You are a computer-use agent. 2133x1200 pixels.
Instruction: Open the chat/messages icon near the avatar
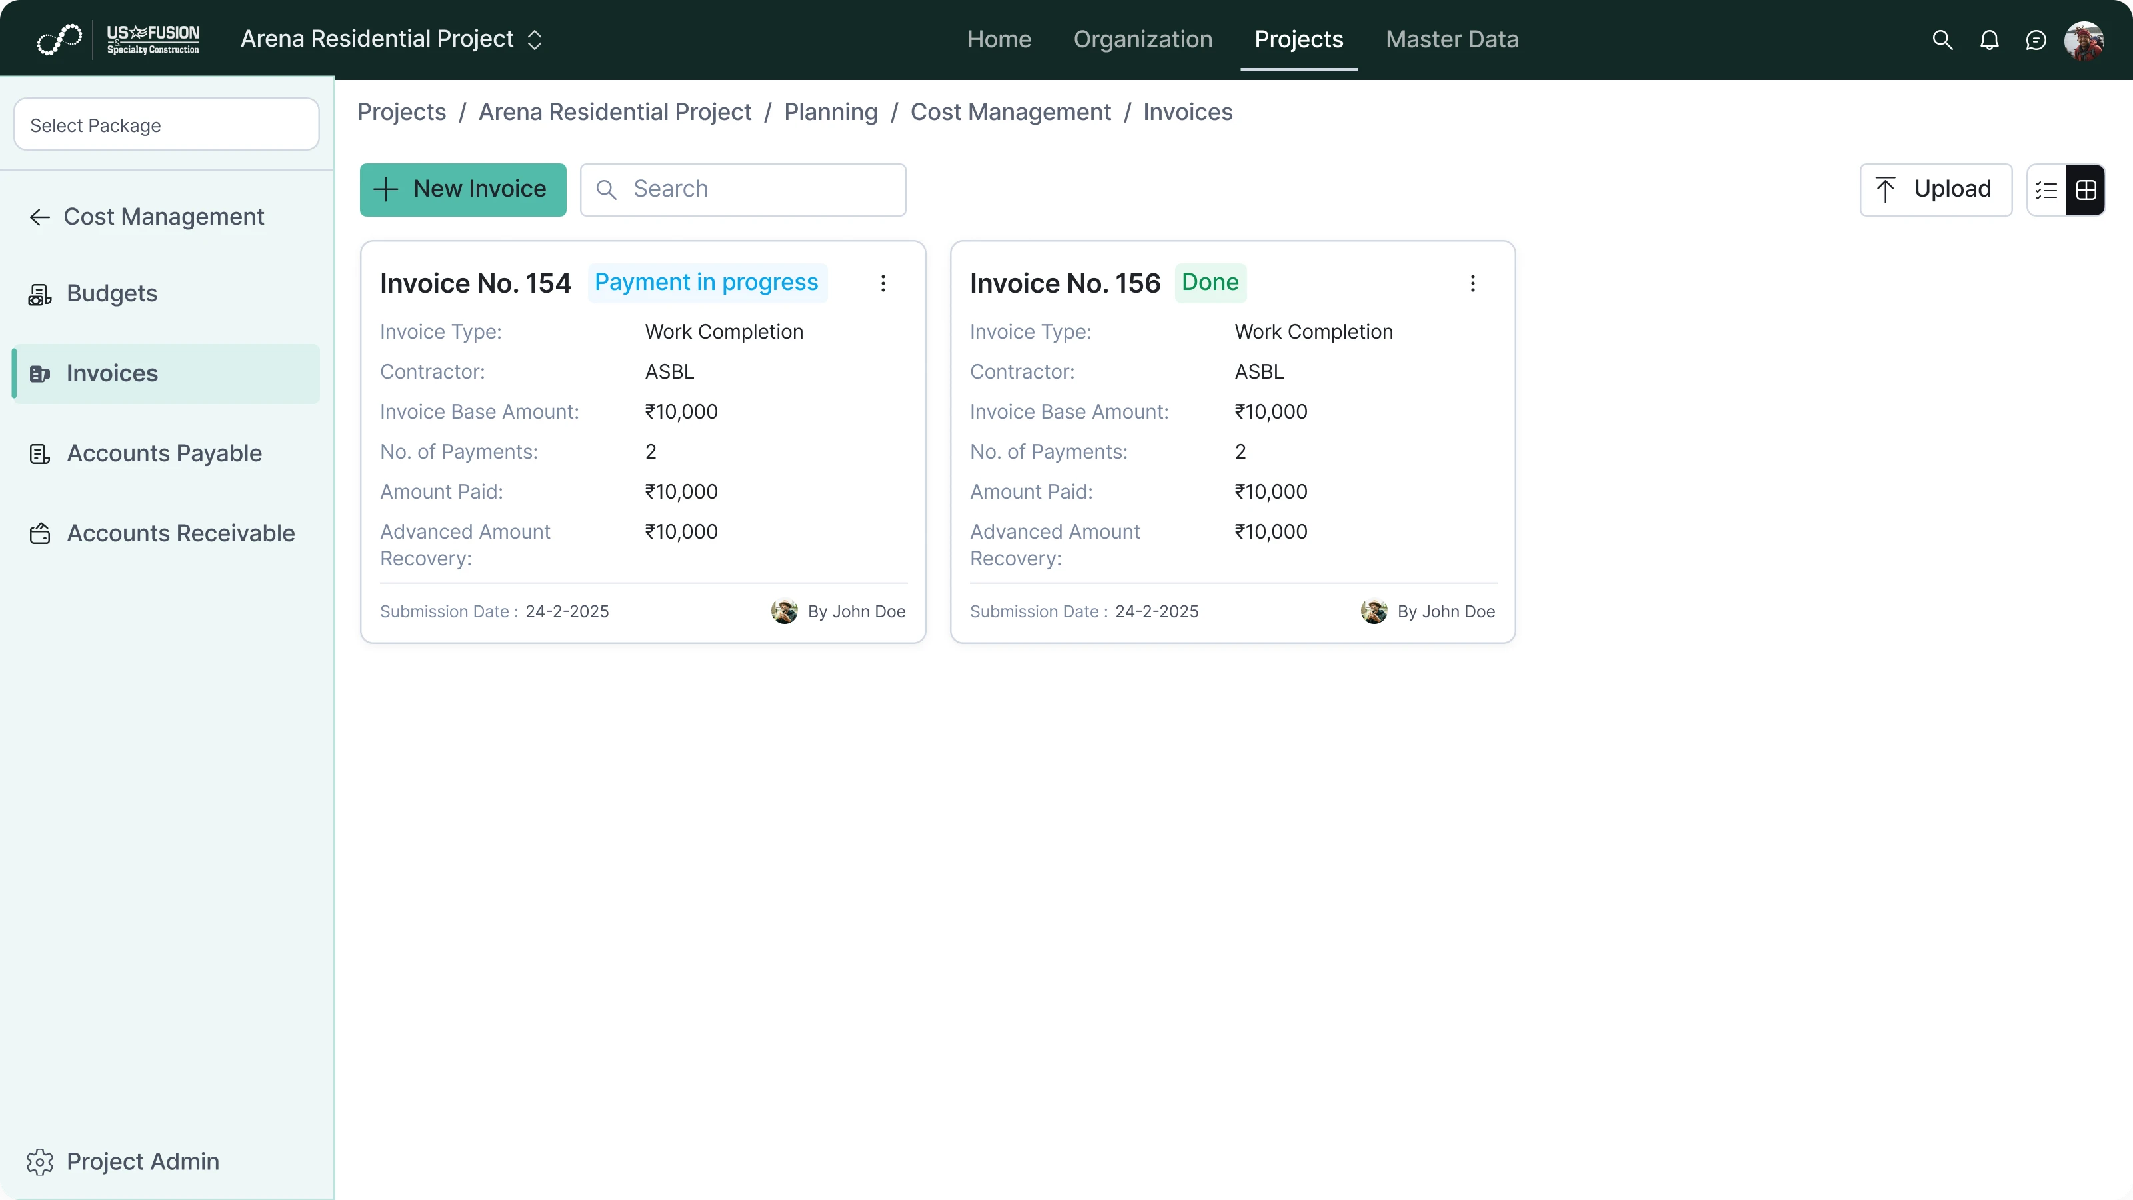[x=2036, y=39]
